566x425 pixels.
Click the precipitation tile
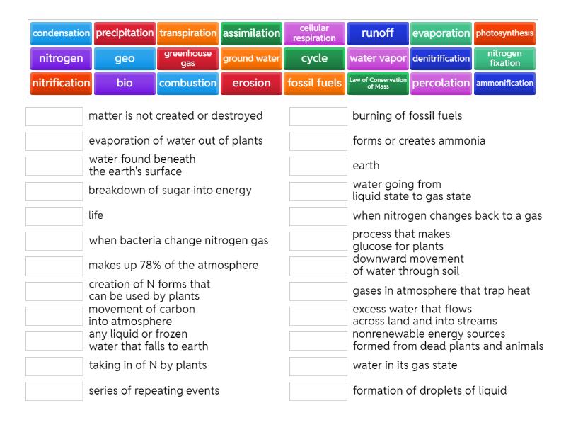pos(125,33)
